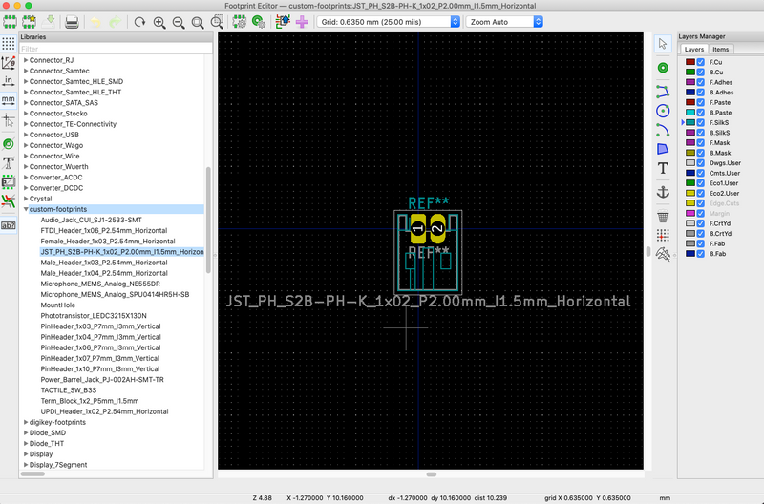Click the F.Mask layer color swatch
Image resolution: width=764 pixels, height=504 pixels.
tap(690, 143)
